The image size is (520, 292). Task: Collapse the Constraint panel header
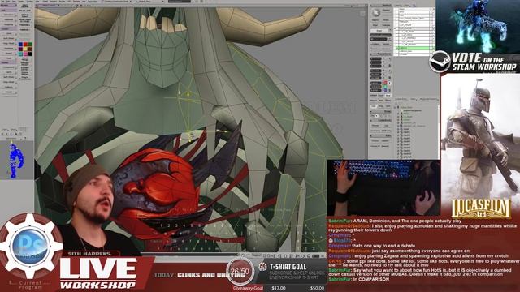pos(381,121)
